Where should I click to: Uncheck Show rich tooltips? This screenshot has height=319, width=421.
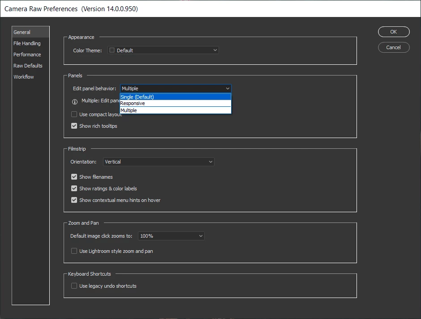(74, 126)
